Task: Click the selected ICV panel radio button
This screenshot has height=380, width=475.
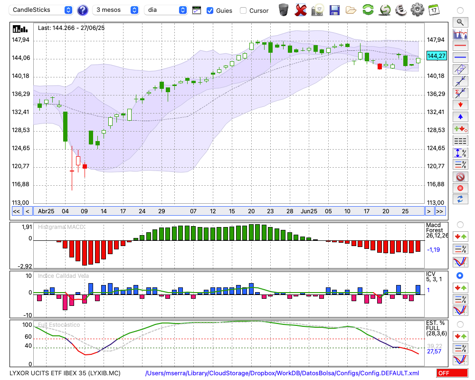Action: click(x=460, y=275)
